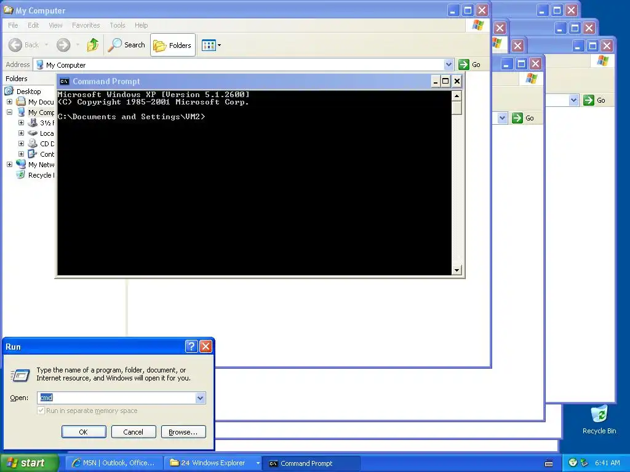The image size is (630, 472).
Task: Click the Local Disk icon in tree
Action: pos(33,133)
